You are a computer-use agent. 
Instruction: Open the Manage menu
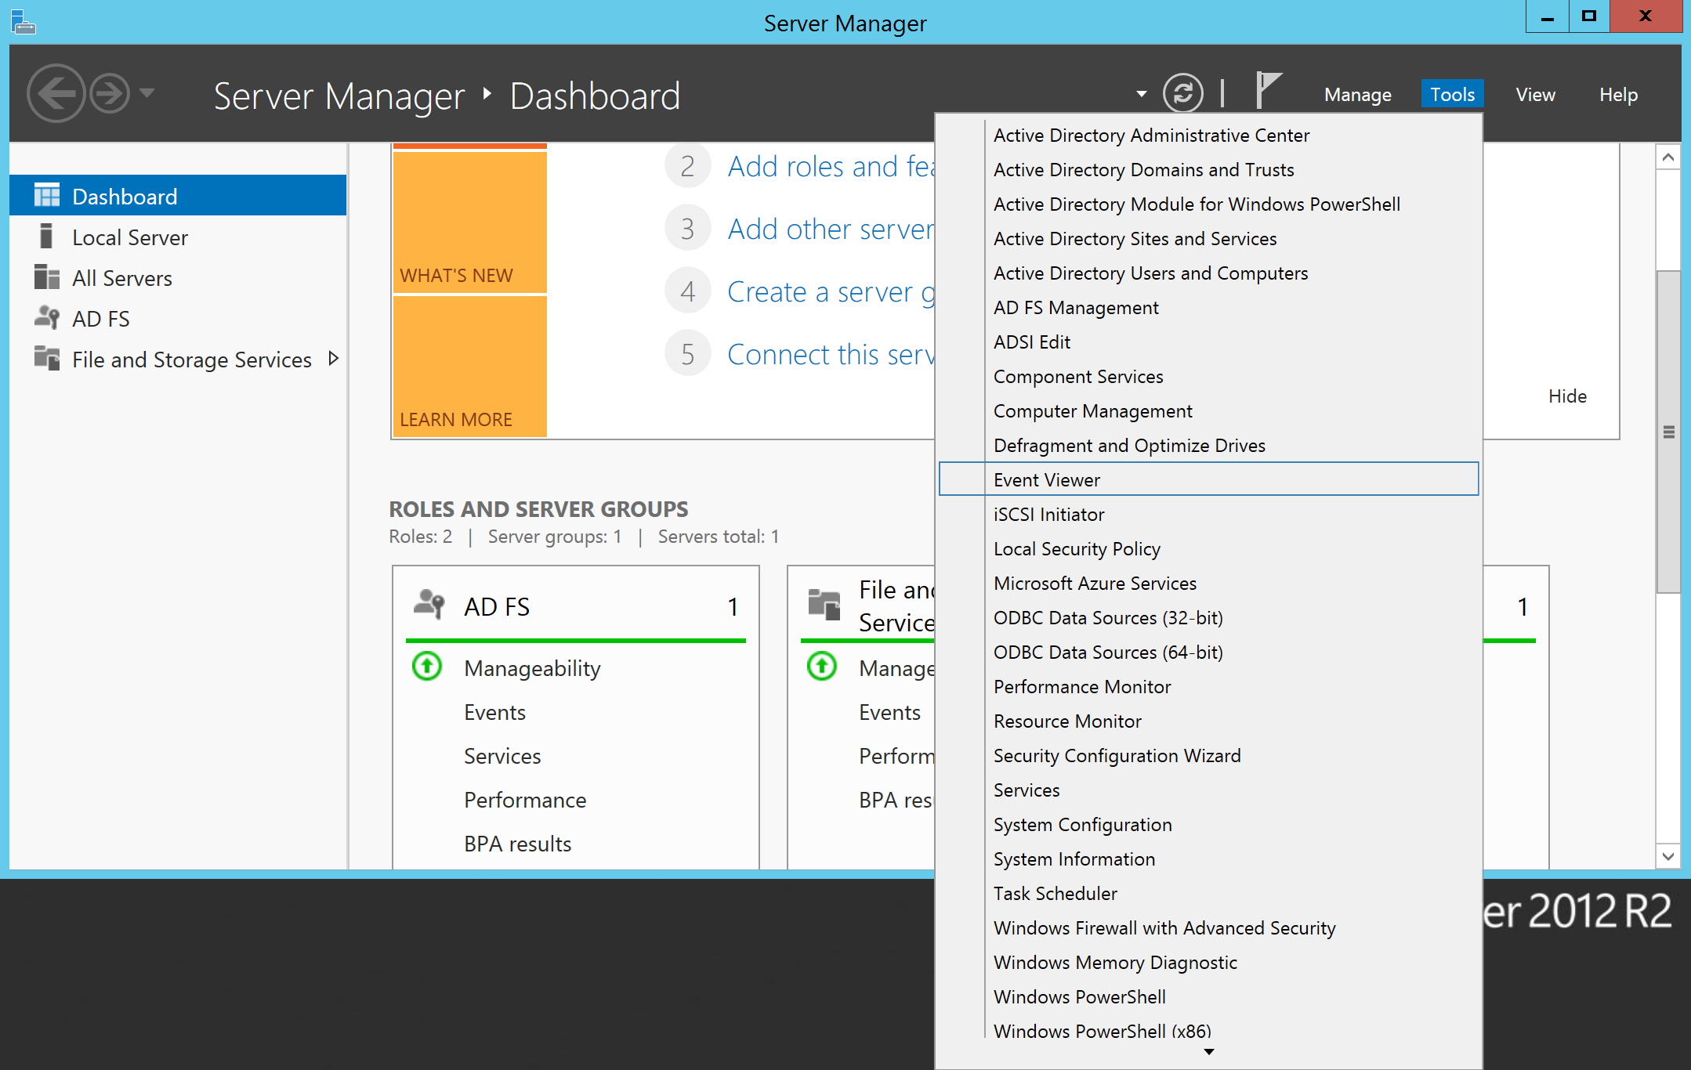(x=1357, y=95)
